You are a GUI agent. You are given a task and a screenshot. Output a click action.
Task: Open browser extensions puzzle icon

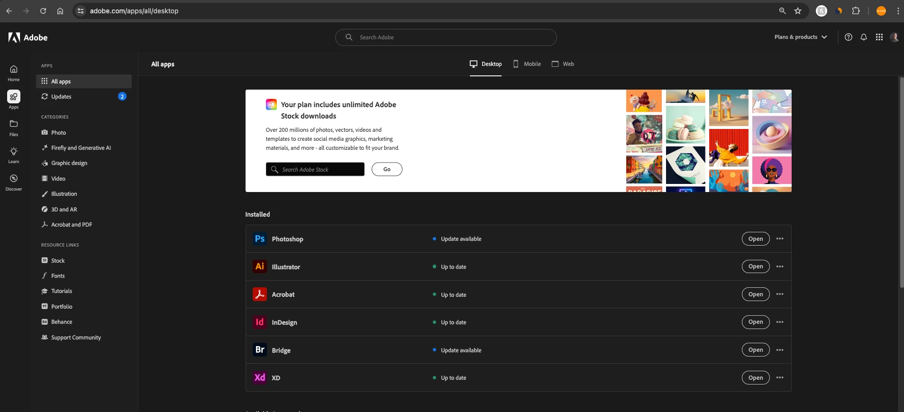coord(856,11)
